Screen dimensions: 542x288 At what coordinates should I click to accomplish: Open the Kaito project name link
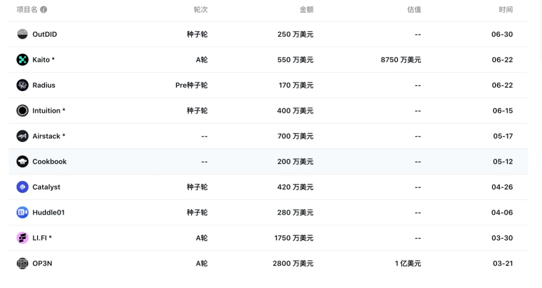(x=44, y=60)
